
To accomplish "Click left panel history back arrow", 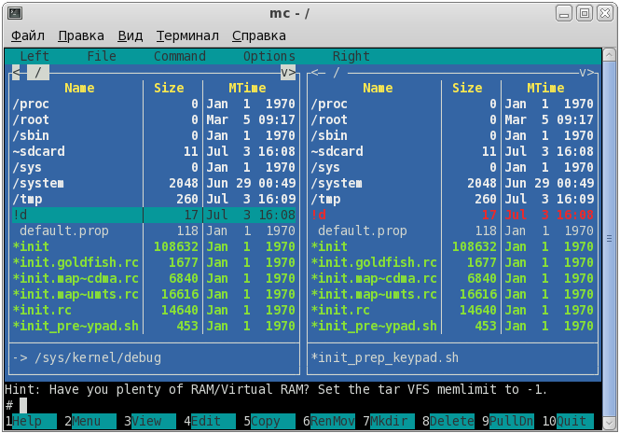I will click(16, 73).
